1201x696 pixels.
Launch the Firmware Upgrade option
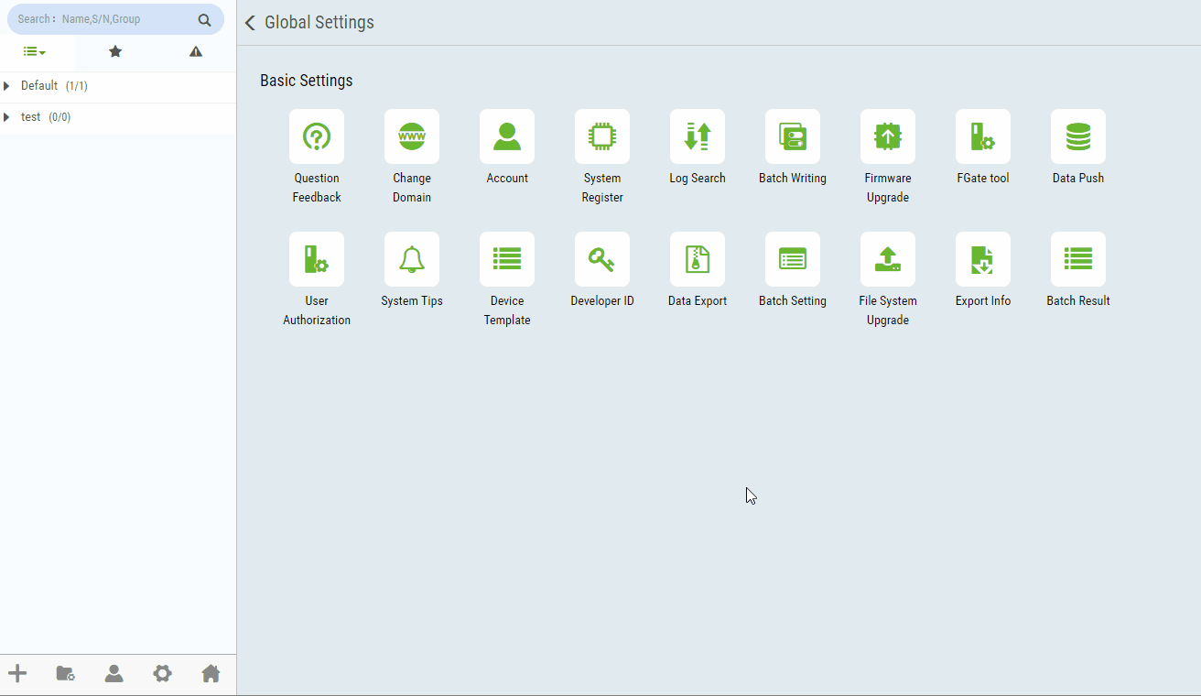pyautogui.click(x=888, y=137)
